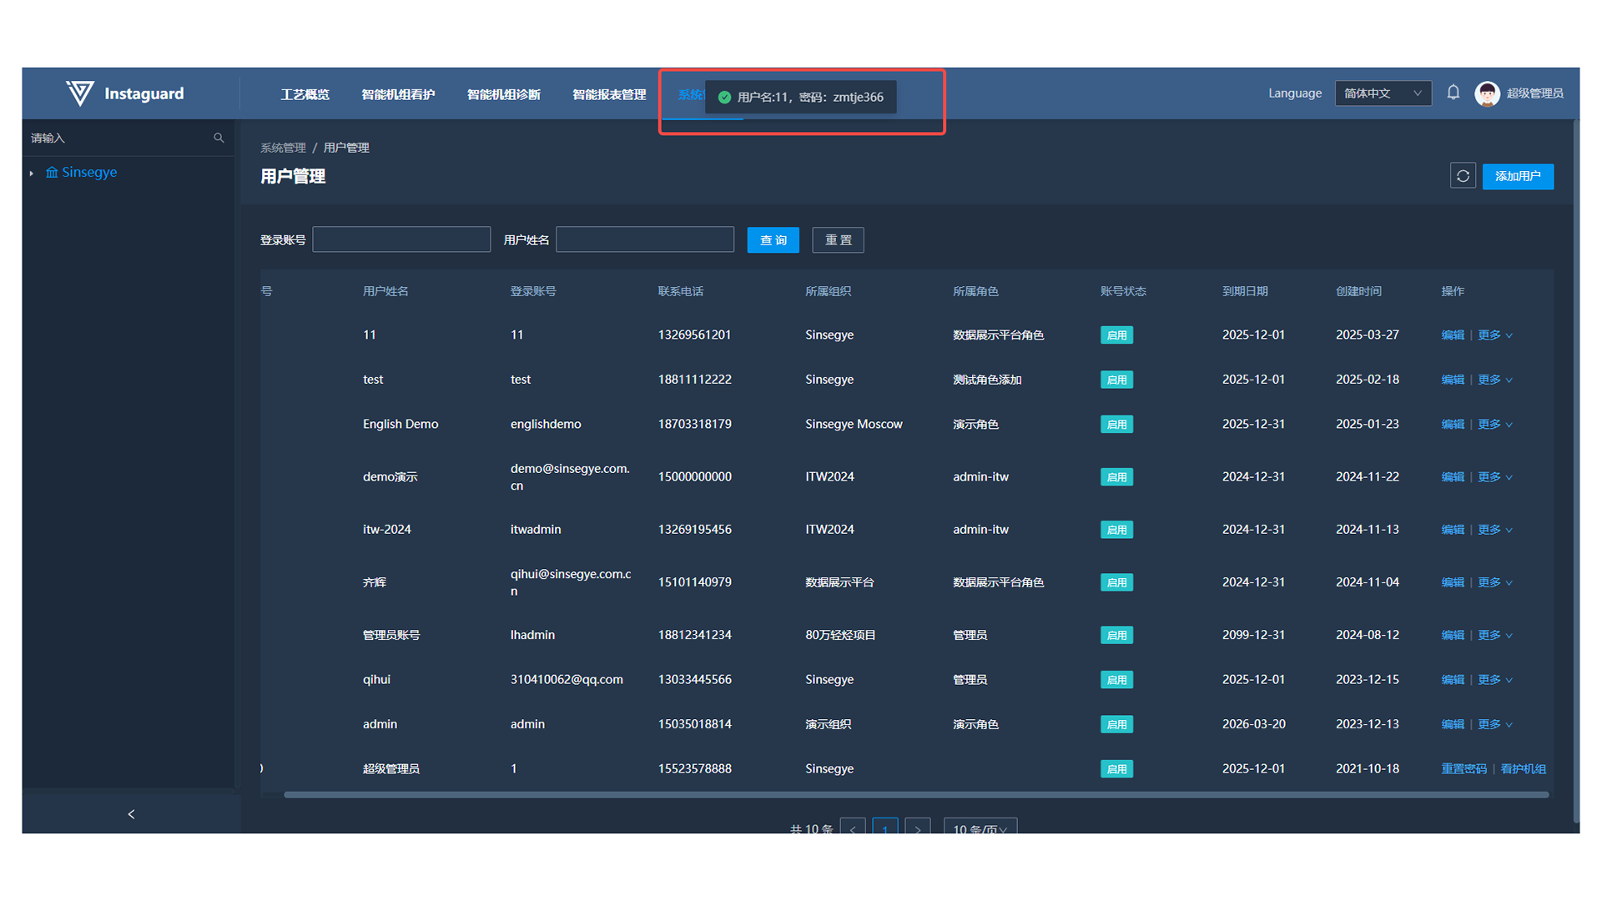The image size is (1602, 901).
Task: Collapse sidebar using left arrow icon
Action: pos(131,813)
